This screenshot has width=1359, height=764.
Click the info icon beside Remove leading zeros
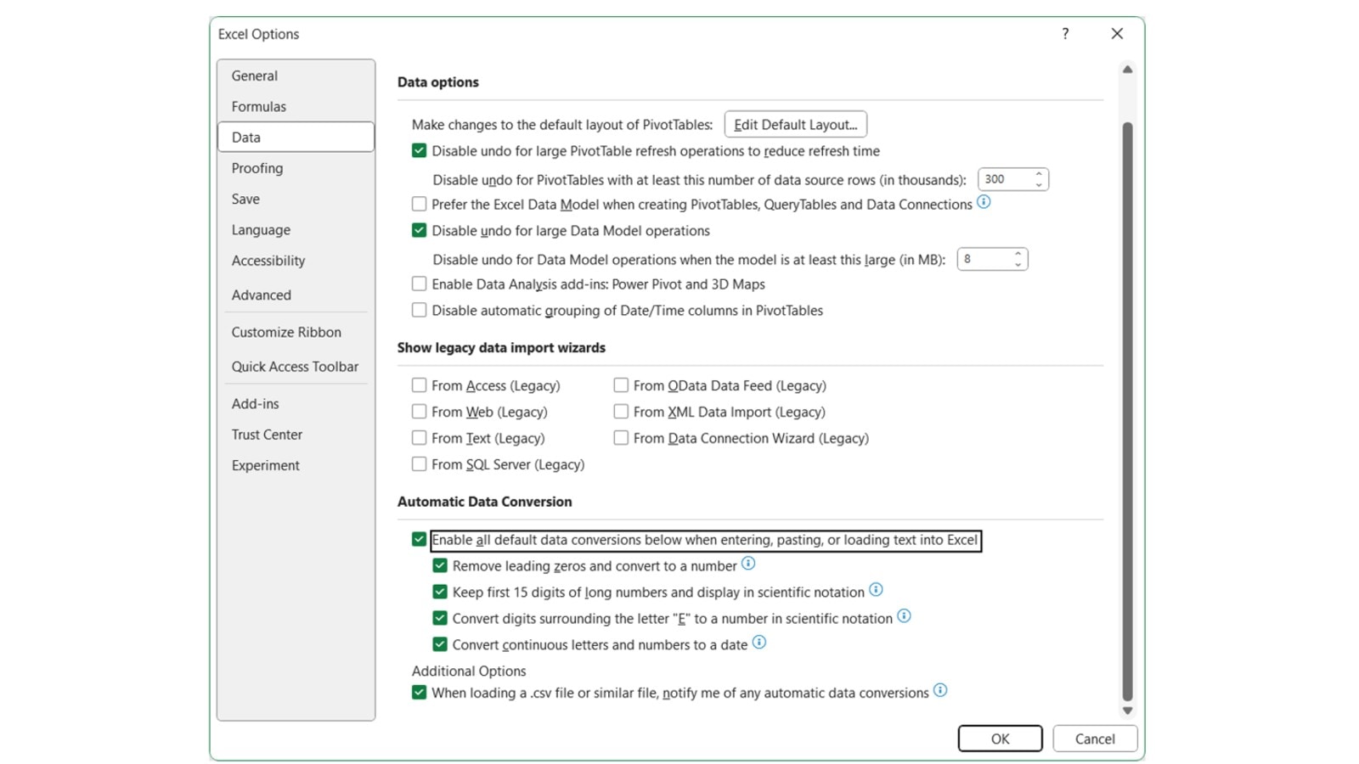748,563
